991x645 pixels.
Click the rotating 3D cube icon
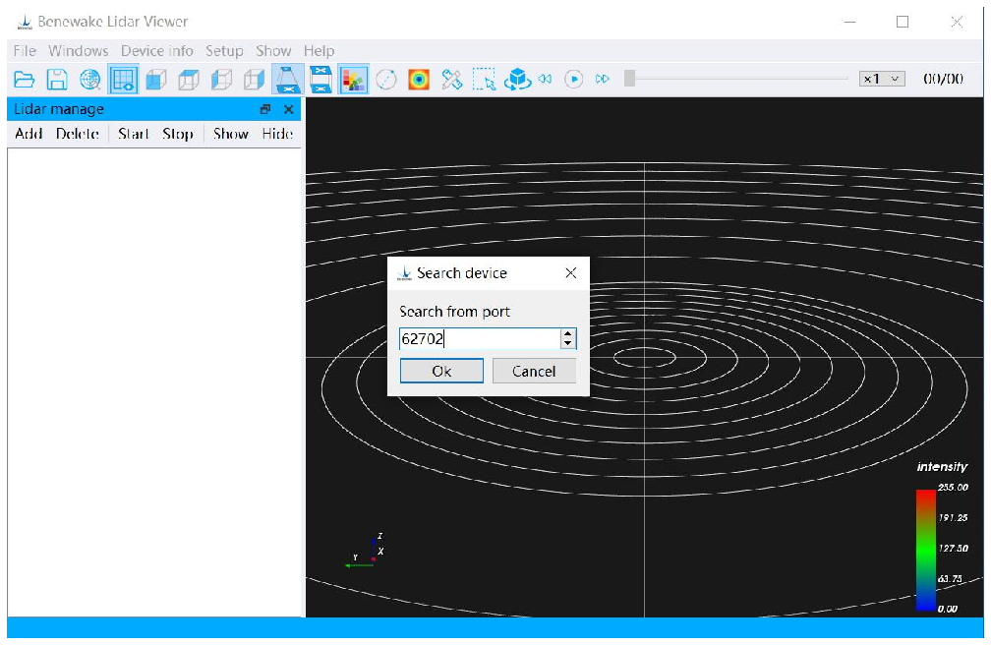pos(517,80)
